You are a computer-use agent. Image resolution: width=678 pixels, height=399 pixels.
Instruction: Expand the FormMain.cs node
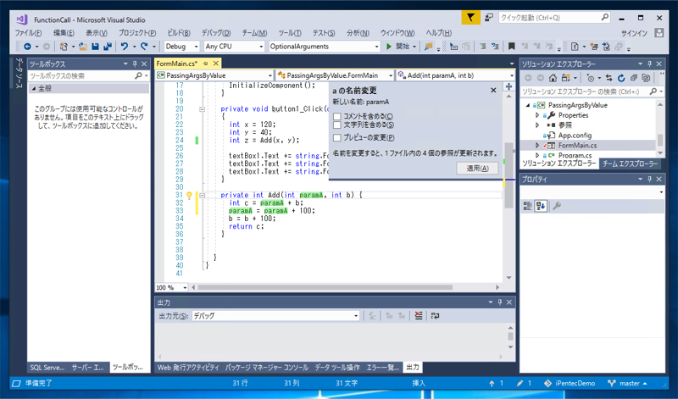pyautogui.click(x=537, y=145)
